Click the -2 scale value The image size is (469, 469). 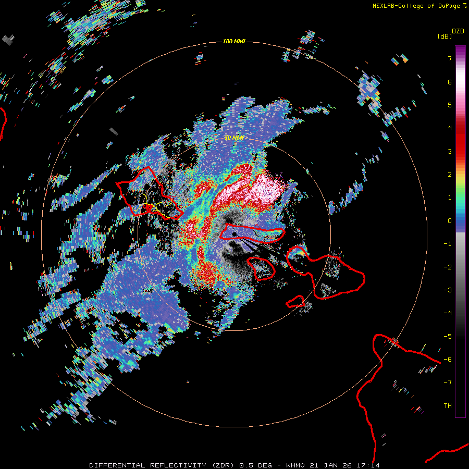(448, 267)
